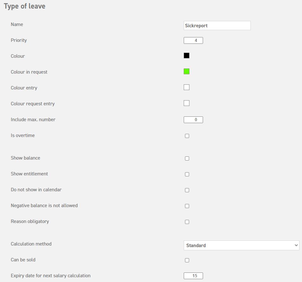The height and width of the screenshot is (282, 302).
Task: Click the Include max. number field
Action: [193, 120]
